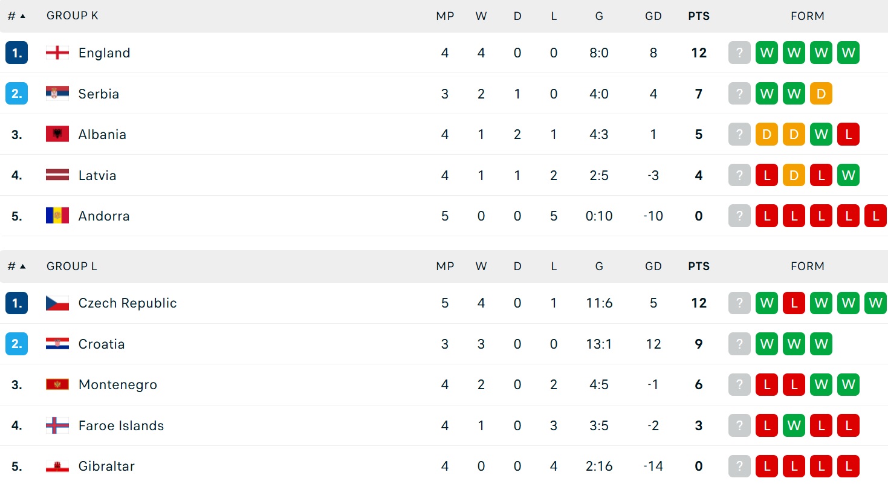Screen dimensions: 888x484
Task: Click the England flag icon
Action: click(x=57, y=53)
